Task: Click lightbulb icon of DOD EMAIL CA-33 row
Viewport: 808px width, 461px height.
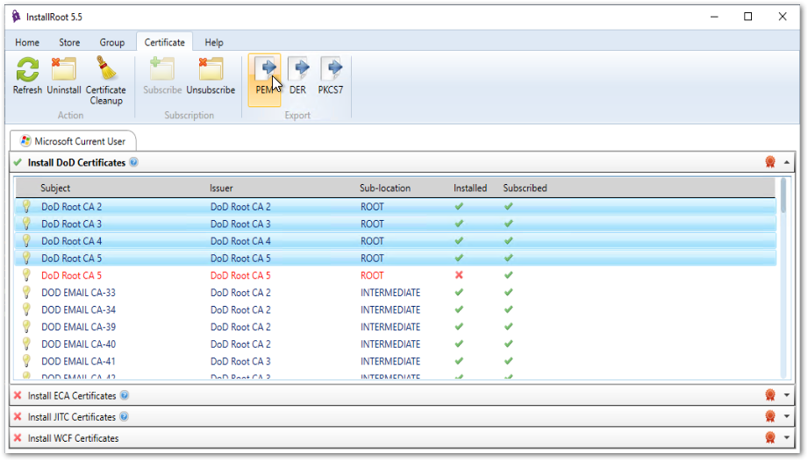Action: (x=26, y=292)
